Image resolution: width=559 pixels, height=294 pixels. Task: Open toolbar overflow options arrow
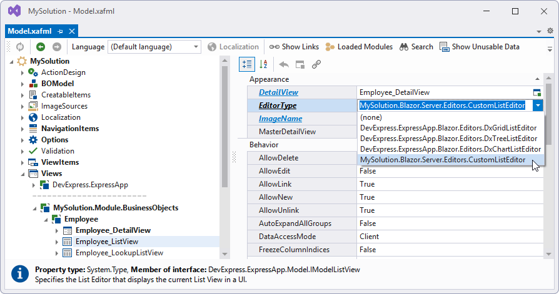click(550, 49)
